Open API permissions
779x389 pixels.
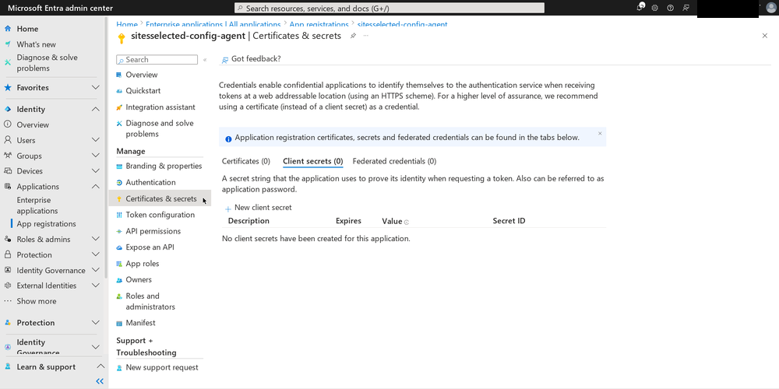(153, 231)
